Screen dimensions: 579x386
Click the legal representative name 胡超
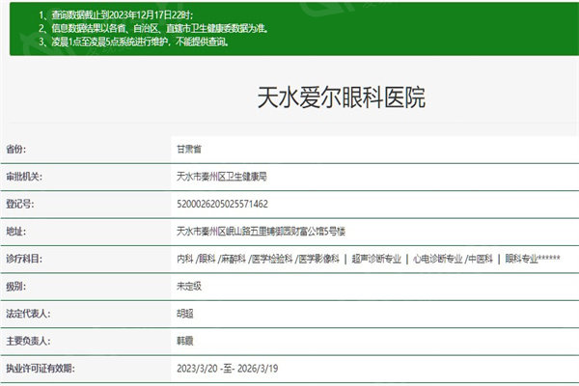pos(185,314)
